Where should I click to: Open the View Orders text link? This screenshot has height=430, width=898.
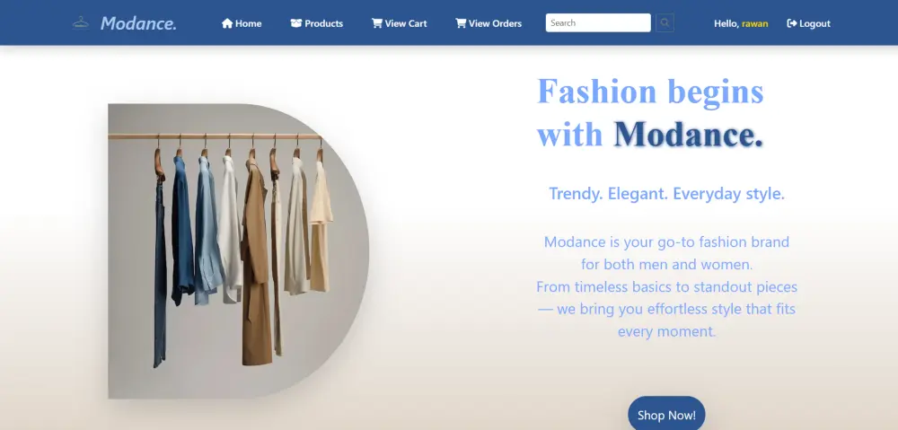[x=496, y=23]
